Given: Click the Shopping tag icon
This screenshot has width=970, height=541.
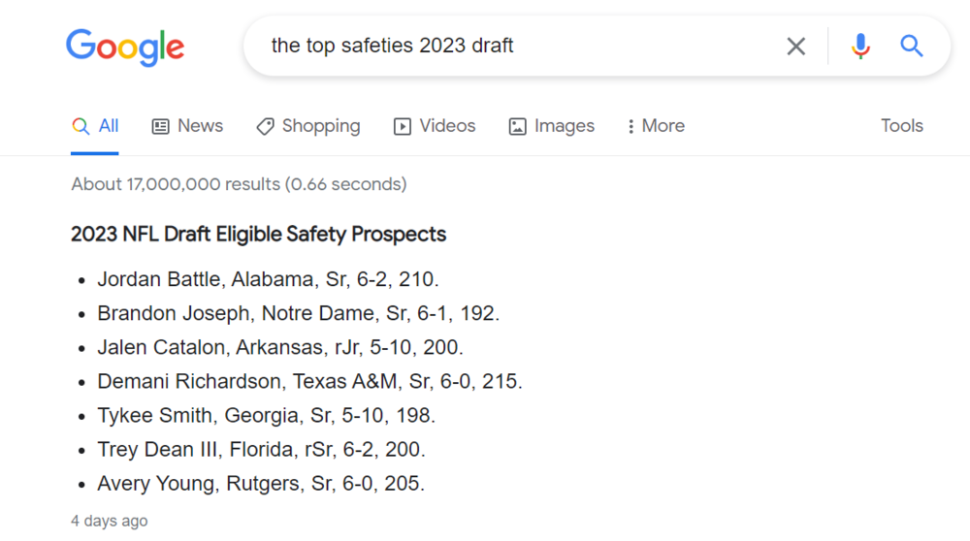Looking at the screenshot, I should [x=265, y=126].
